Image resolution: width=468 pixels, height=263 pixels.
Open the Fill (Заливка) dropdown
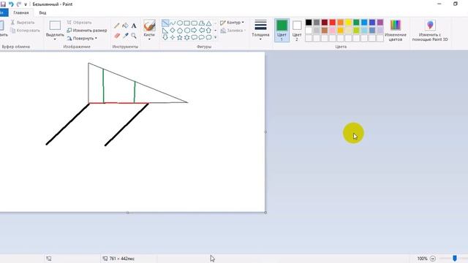click(x=233, y=31)
